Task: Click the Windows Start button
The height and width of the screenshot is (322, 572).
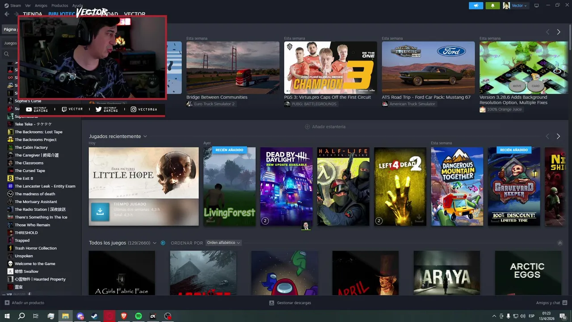Action: [7, 316]
